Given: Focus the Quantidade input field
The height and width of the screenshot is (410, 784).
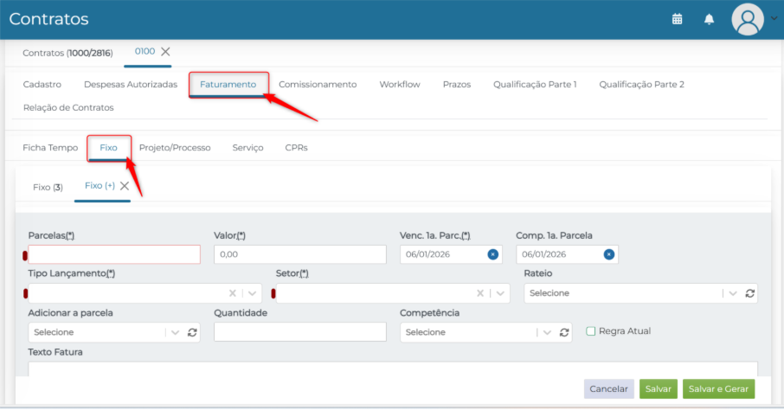Looking at the screenshot, I should click(300, 332).
